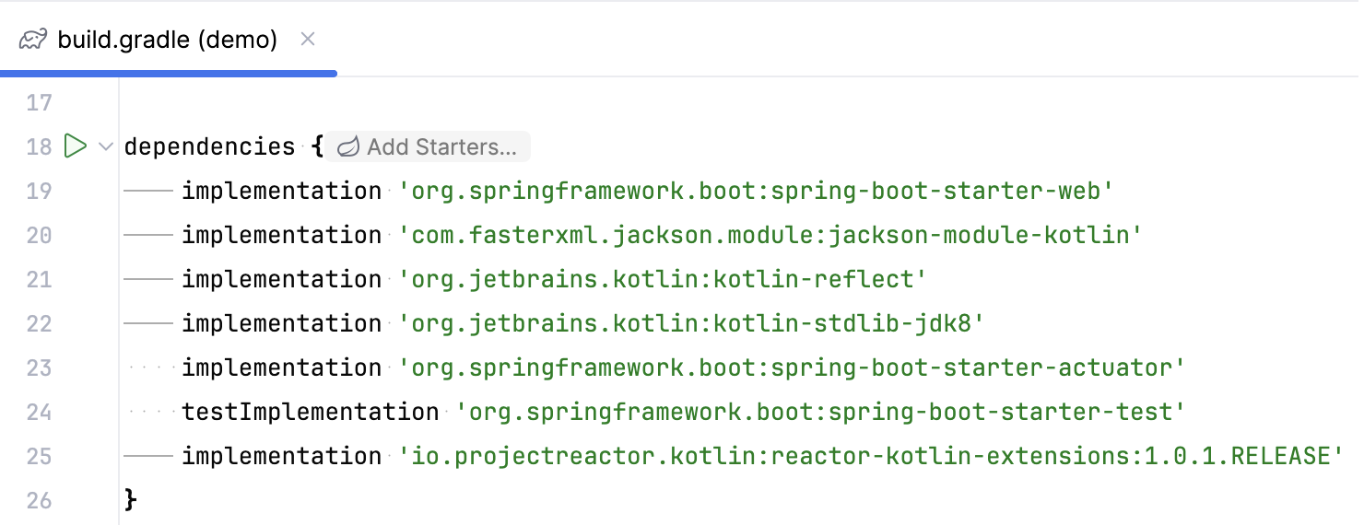The height and width of the screenshot is (525, 1364).
Task: Run the dependencies block from the gutter
Action: (75, 146)
